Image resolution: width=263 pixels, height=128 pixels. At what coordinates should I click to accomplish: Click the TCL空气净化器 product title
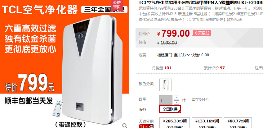point(201,2)
